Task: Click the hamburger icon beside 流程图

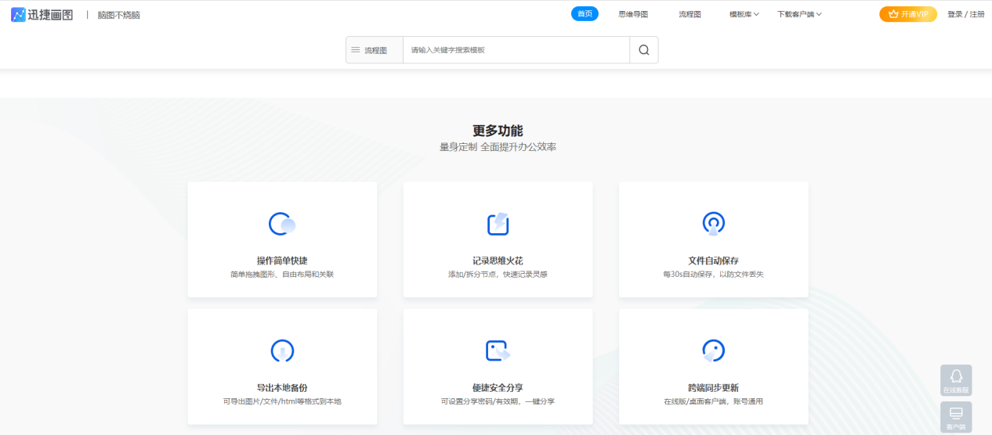Action: point(355,49)
